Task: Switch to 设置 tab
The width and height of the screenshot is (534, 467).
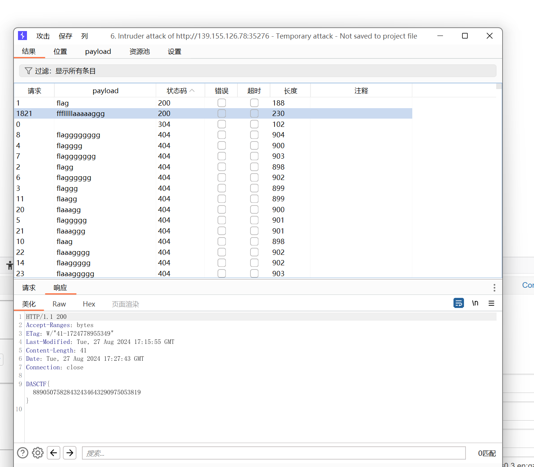Action: [x=175, y=51]
